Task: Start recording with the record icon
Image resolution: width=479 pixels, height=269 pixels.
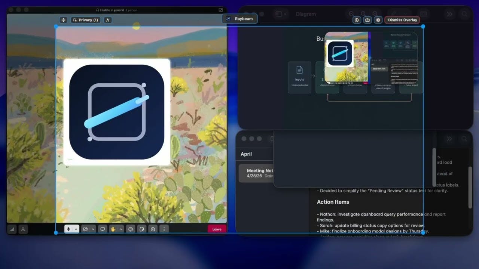Action: click(x=357, y=20)
